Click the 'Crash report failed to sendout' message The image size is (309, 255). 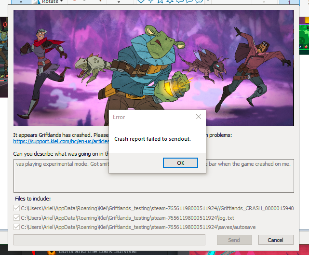tap(152, 139)
